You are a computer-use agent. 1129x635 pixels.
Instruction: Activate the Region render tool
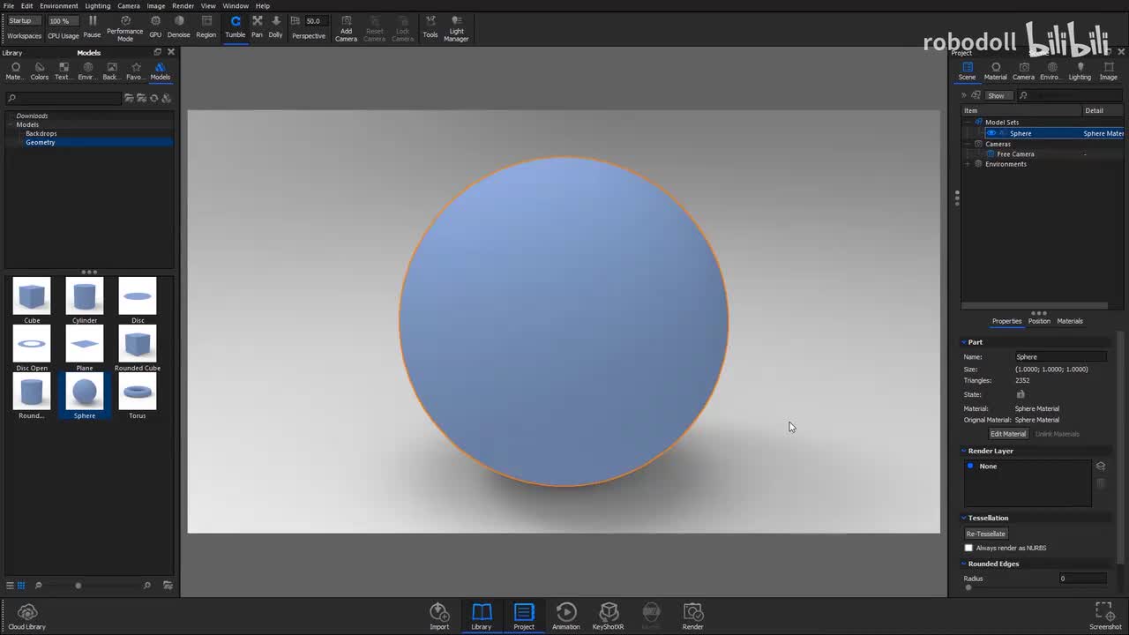click(x=206, y=26)
